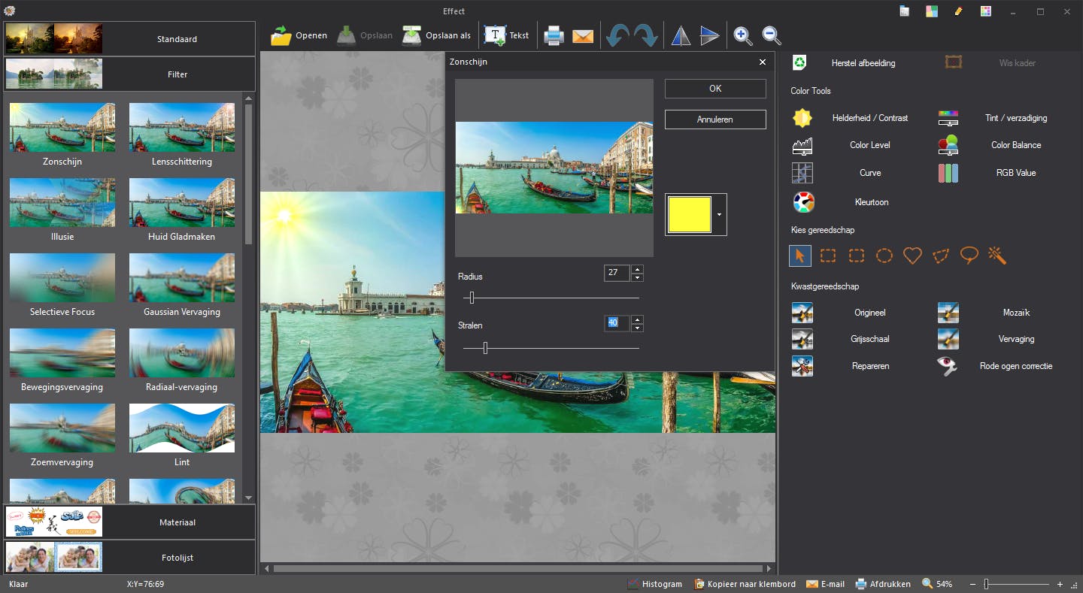Select the heart-shaped selection tool

tap(912, 256)
